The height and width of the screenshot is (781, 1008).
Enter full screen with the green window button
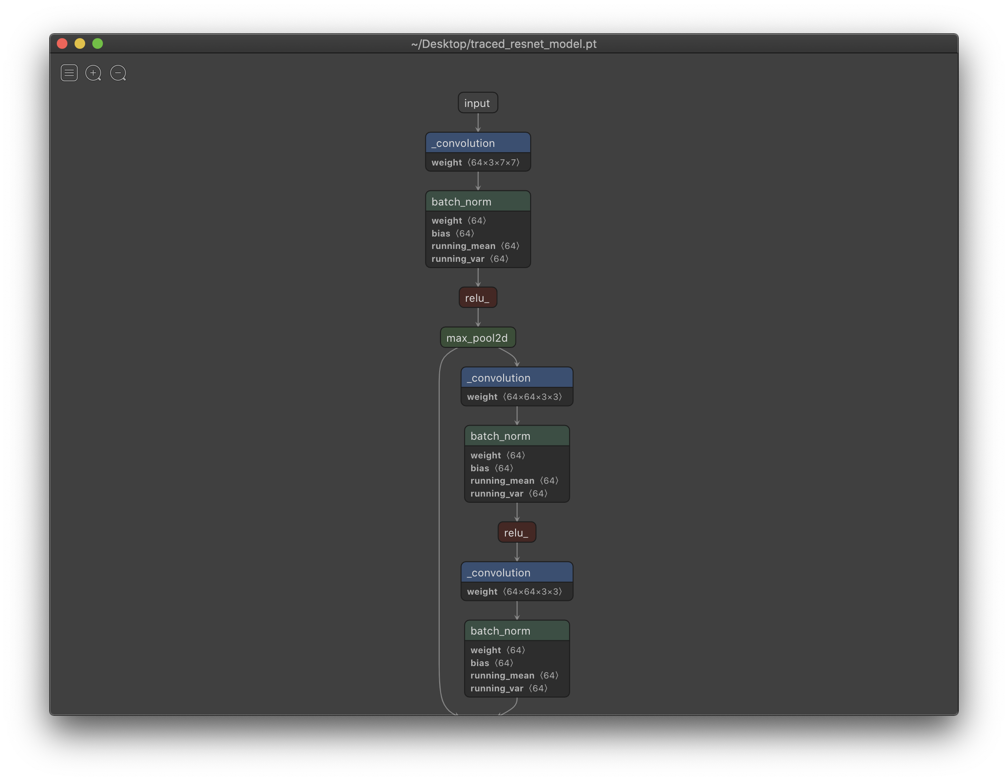click(x=98, y=43)
